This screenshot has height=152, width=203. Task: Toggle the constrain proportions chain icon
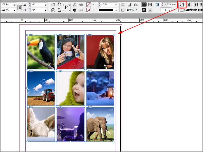pos(20,8)
